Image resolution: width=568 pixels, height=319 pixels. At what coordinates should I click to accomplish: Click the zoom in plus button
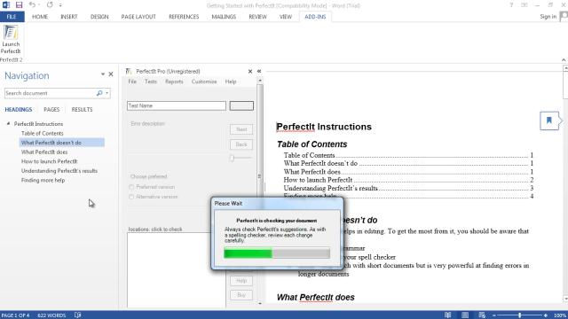546,315
